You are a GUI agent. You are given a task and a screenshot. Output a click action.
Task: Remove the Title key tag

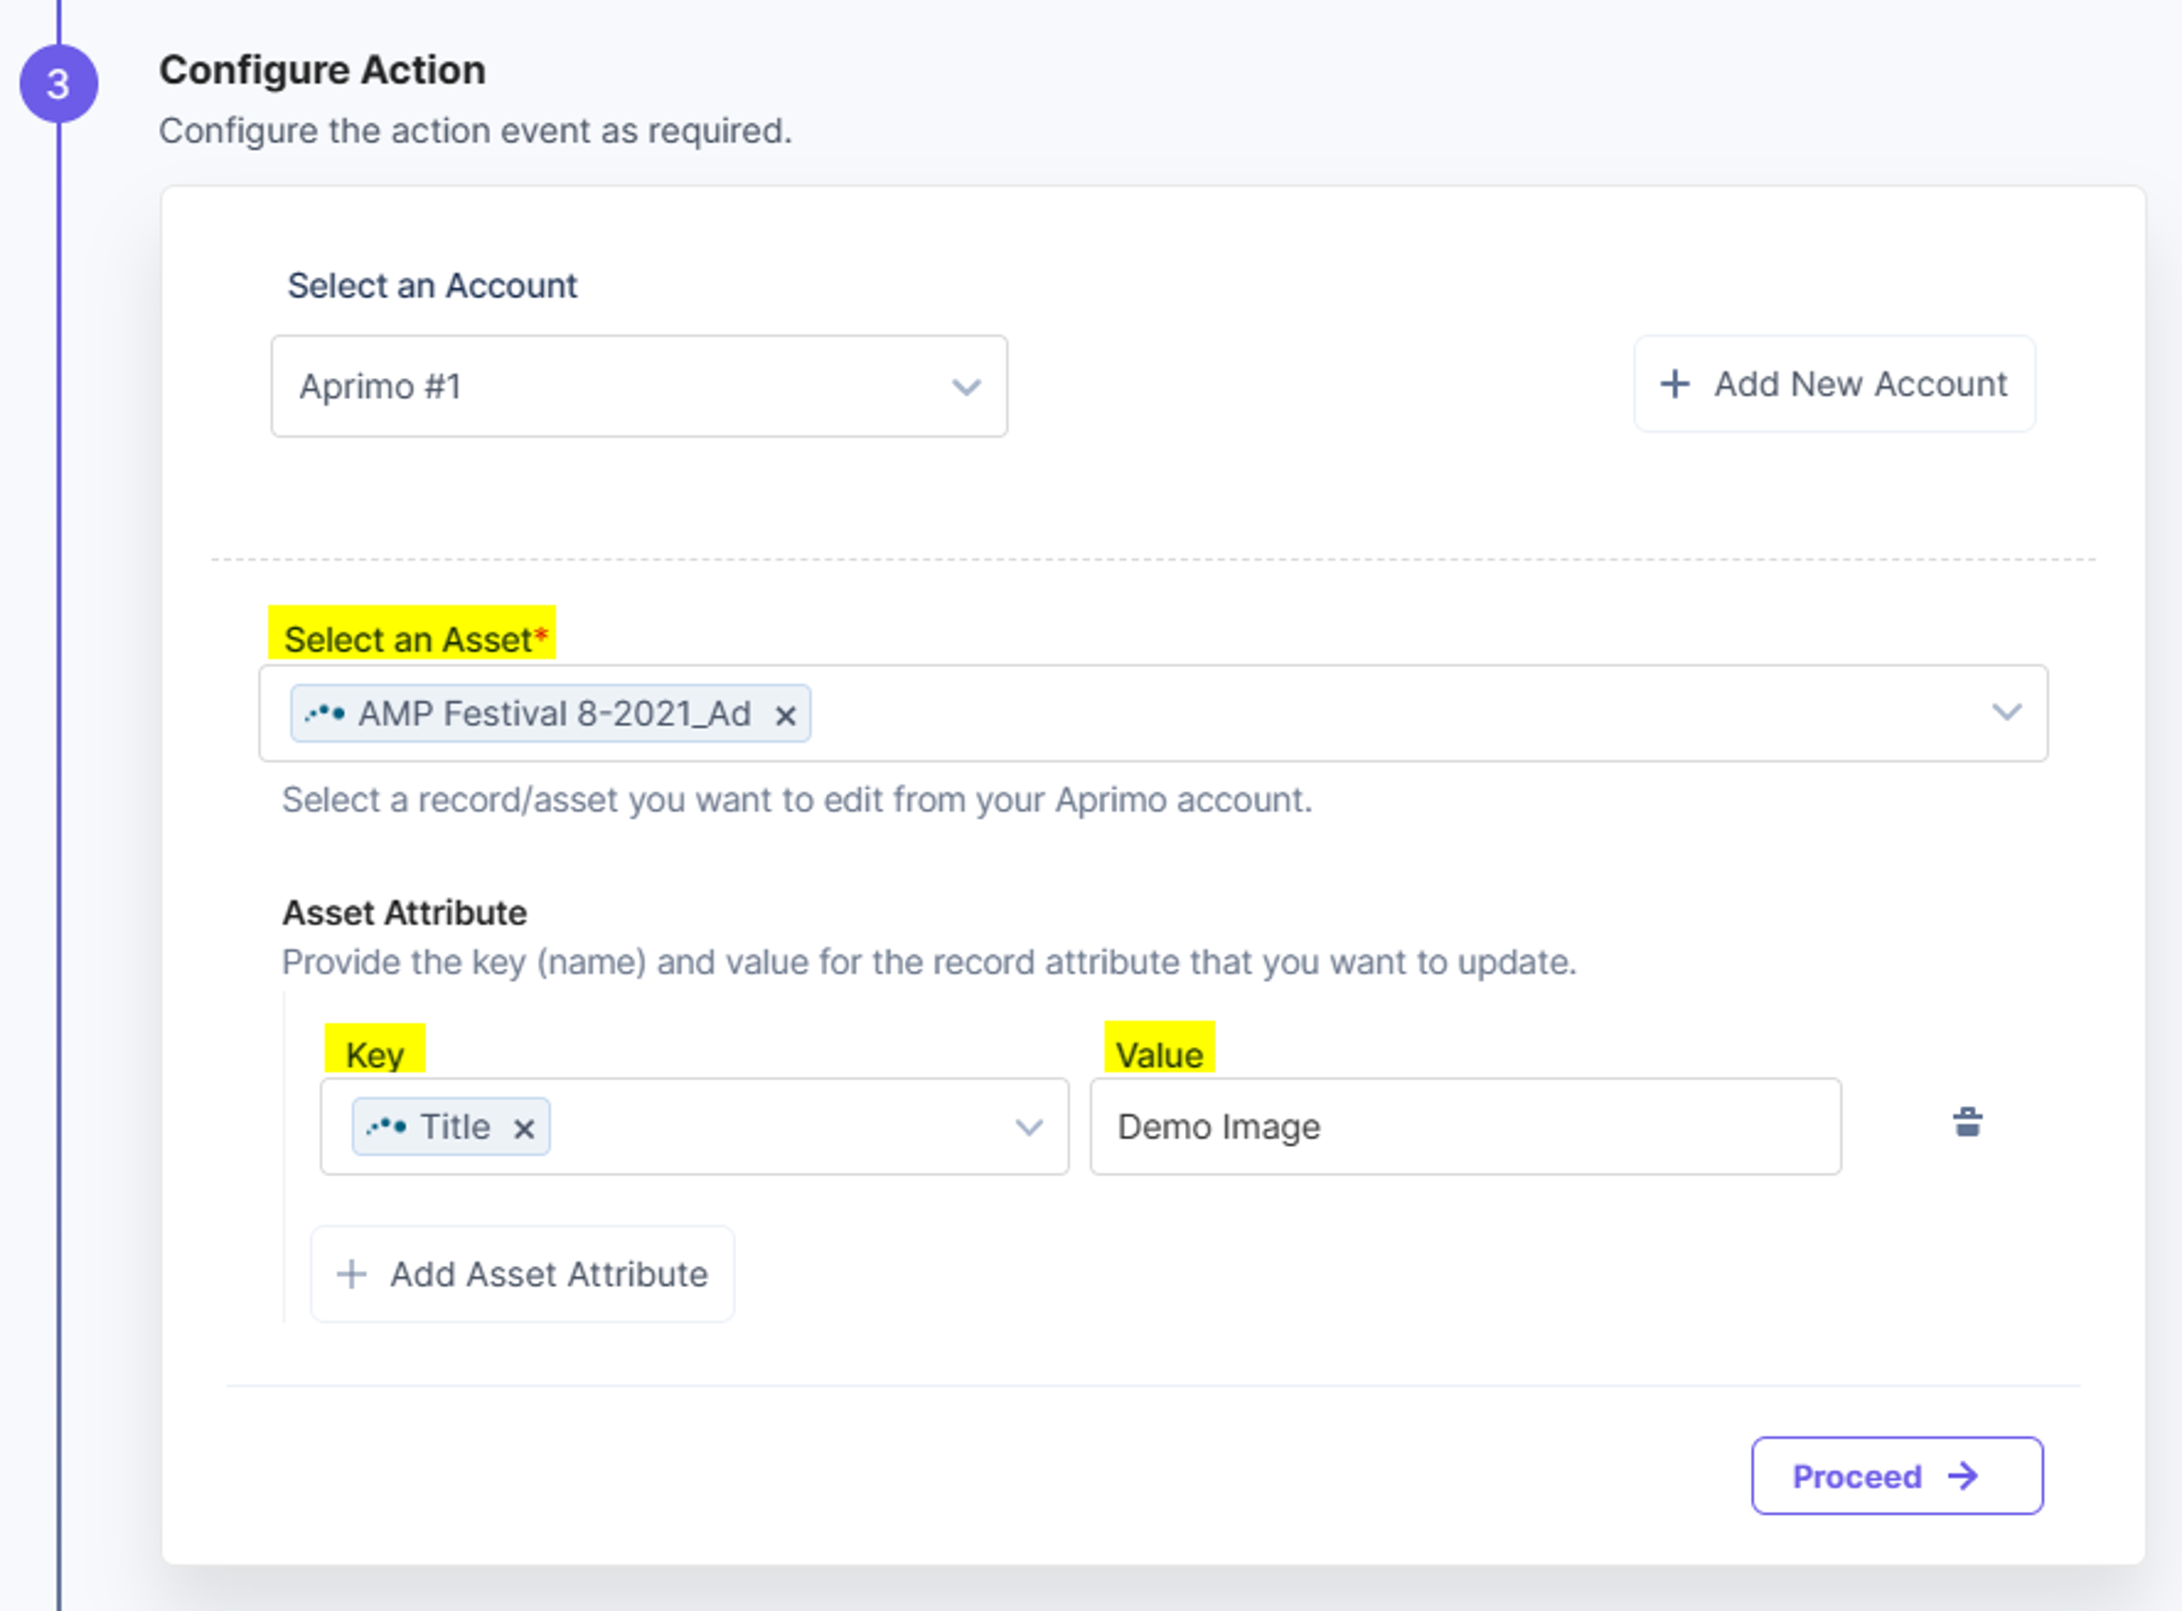523,1129
